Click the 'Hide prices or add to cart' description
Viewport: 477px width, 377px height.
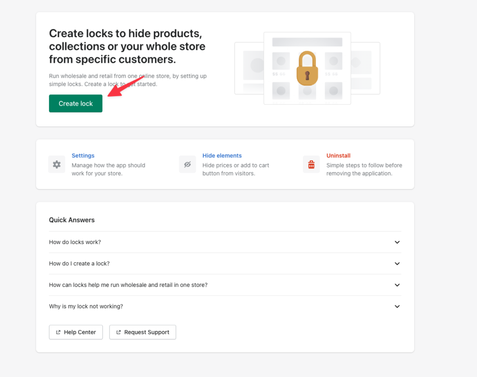point(236,169)
